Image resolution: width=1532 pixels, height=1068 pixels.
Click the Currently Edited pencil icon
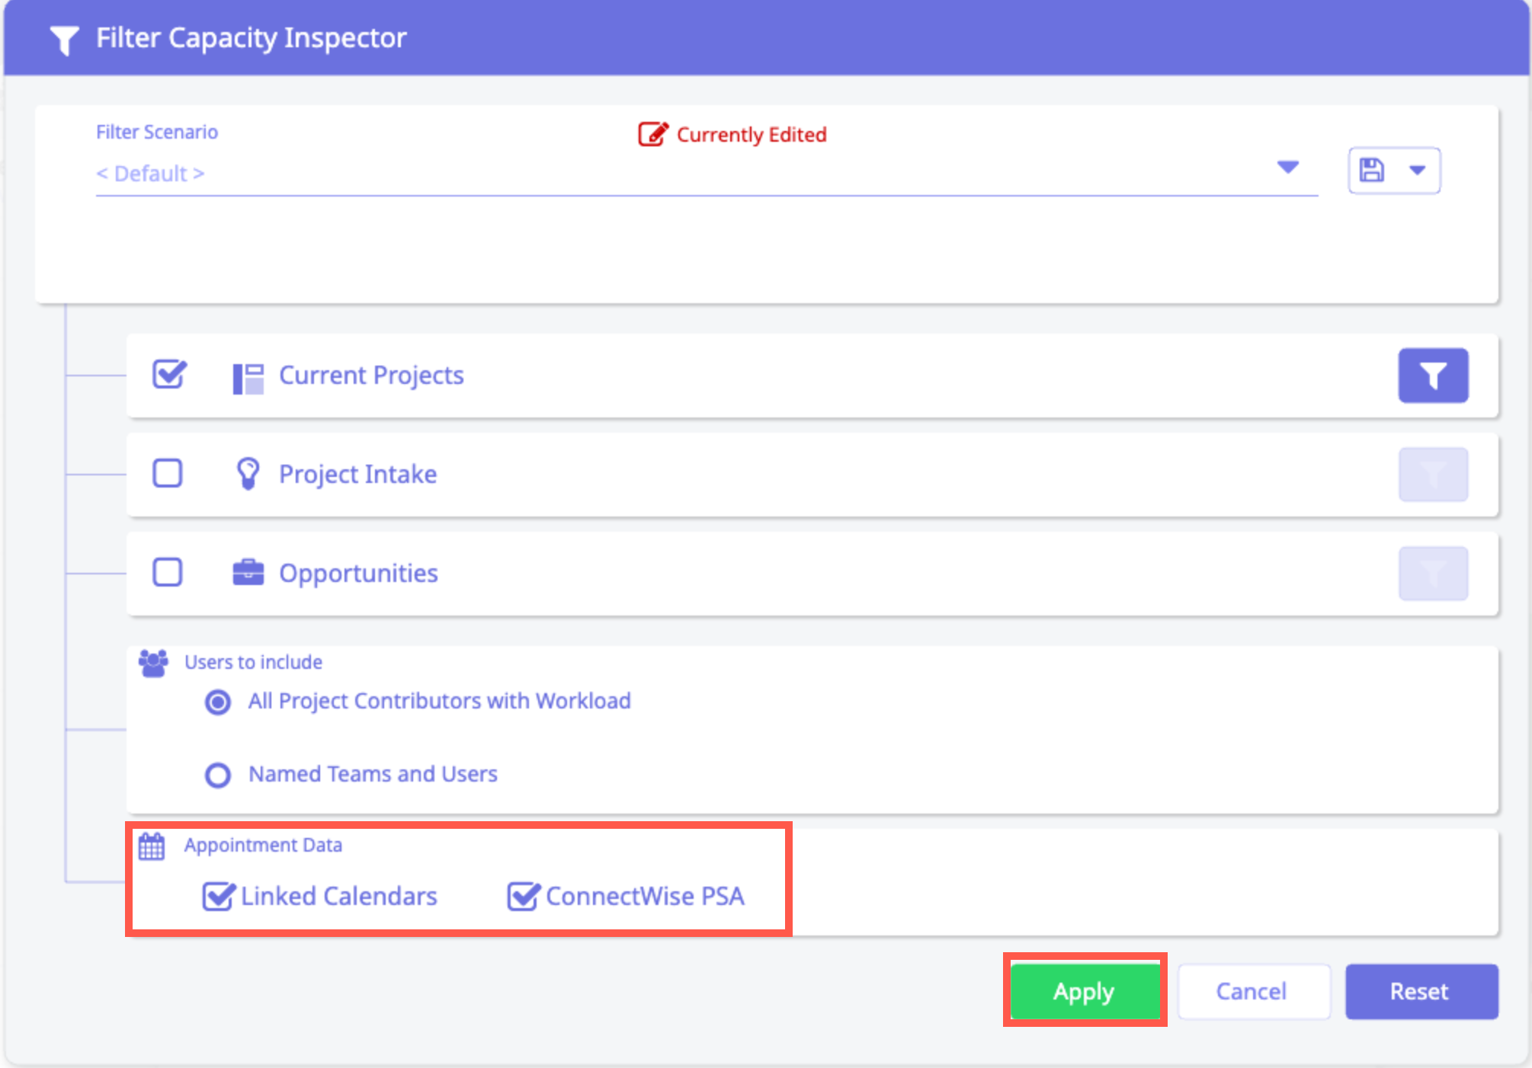652,135
